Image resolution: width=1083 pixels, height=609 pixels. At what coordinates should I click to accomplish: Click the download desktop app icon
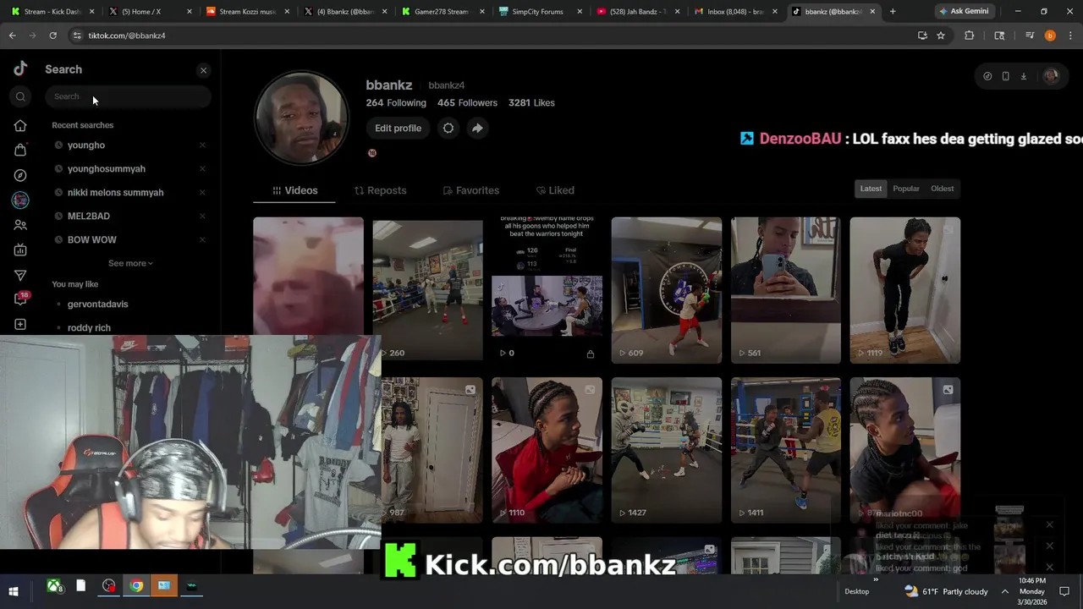pos(1023,76)
